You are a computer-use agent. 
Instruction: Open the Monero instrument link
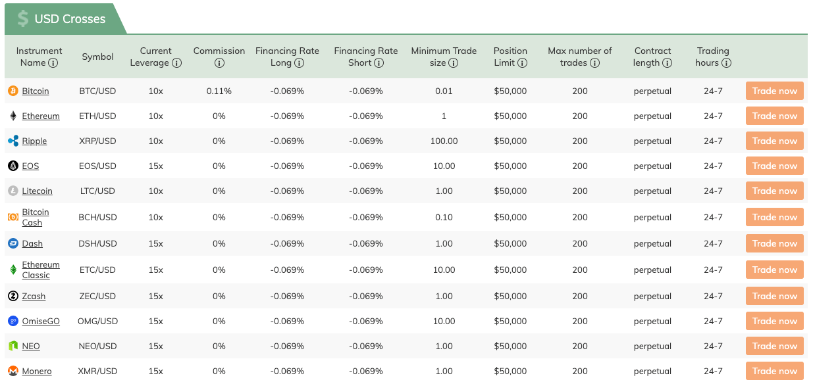(x=37, y=371)
